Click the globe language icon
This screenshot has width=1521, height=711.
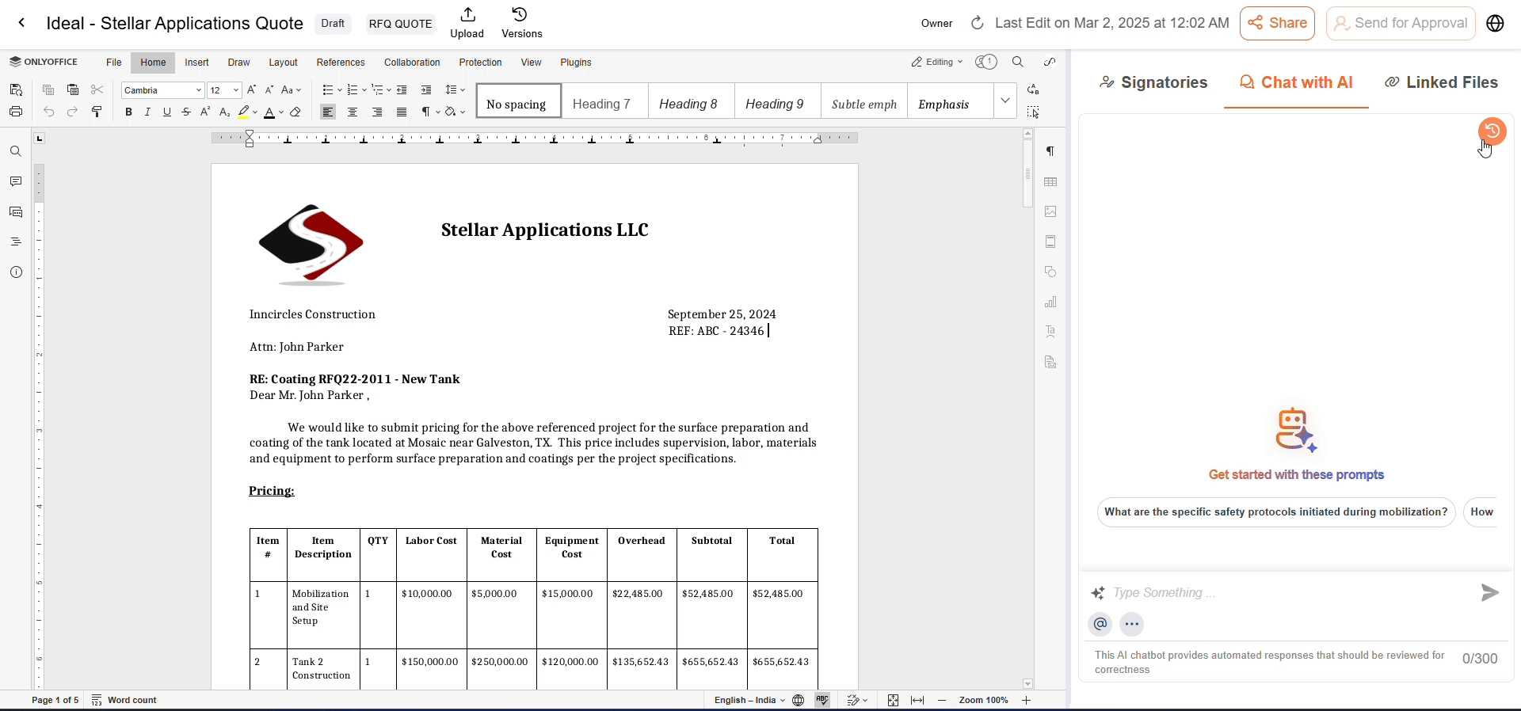pyautogui.click(x=1496, y=24)
